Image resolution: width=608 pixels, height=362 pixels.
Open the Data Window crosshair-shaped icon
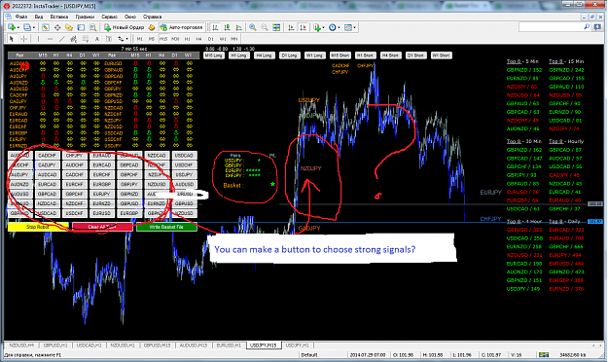[57, 27]
